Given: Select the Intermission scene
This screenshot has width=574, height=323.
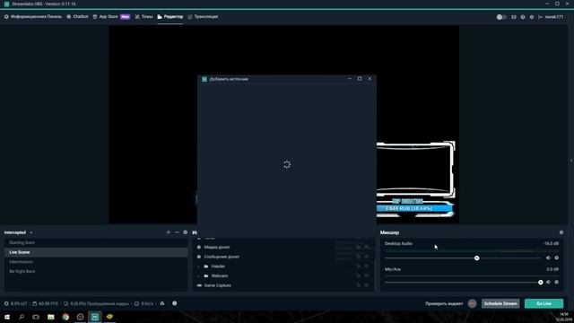Looking at the screenshot, I should pos(96,262).
